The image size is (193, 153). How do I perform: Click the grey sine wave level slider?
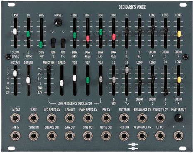click(127, 70)
